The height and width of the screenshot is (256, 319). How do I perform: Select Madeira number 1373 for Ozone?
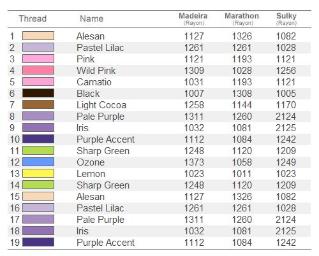(x=194, y=162)
